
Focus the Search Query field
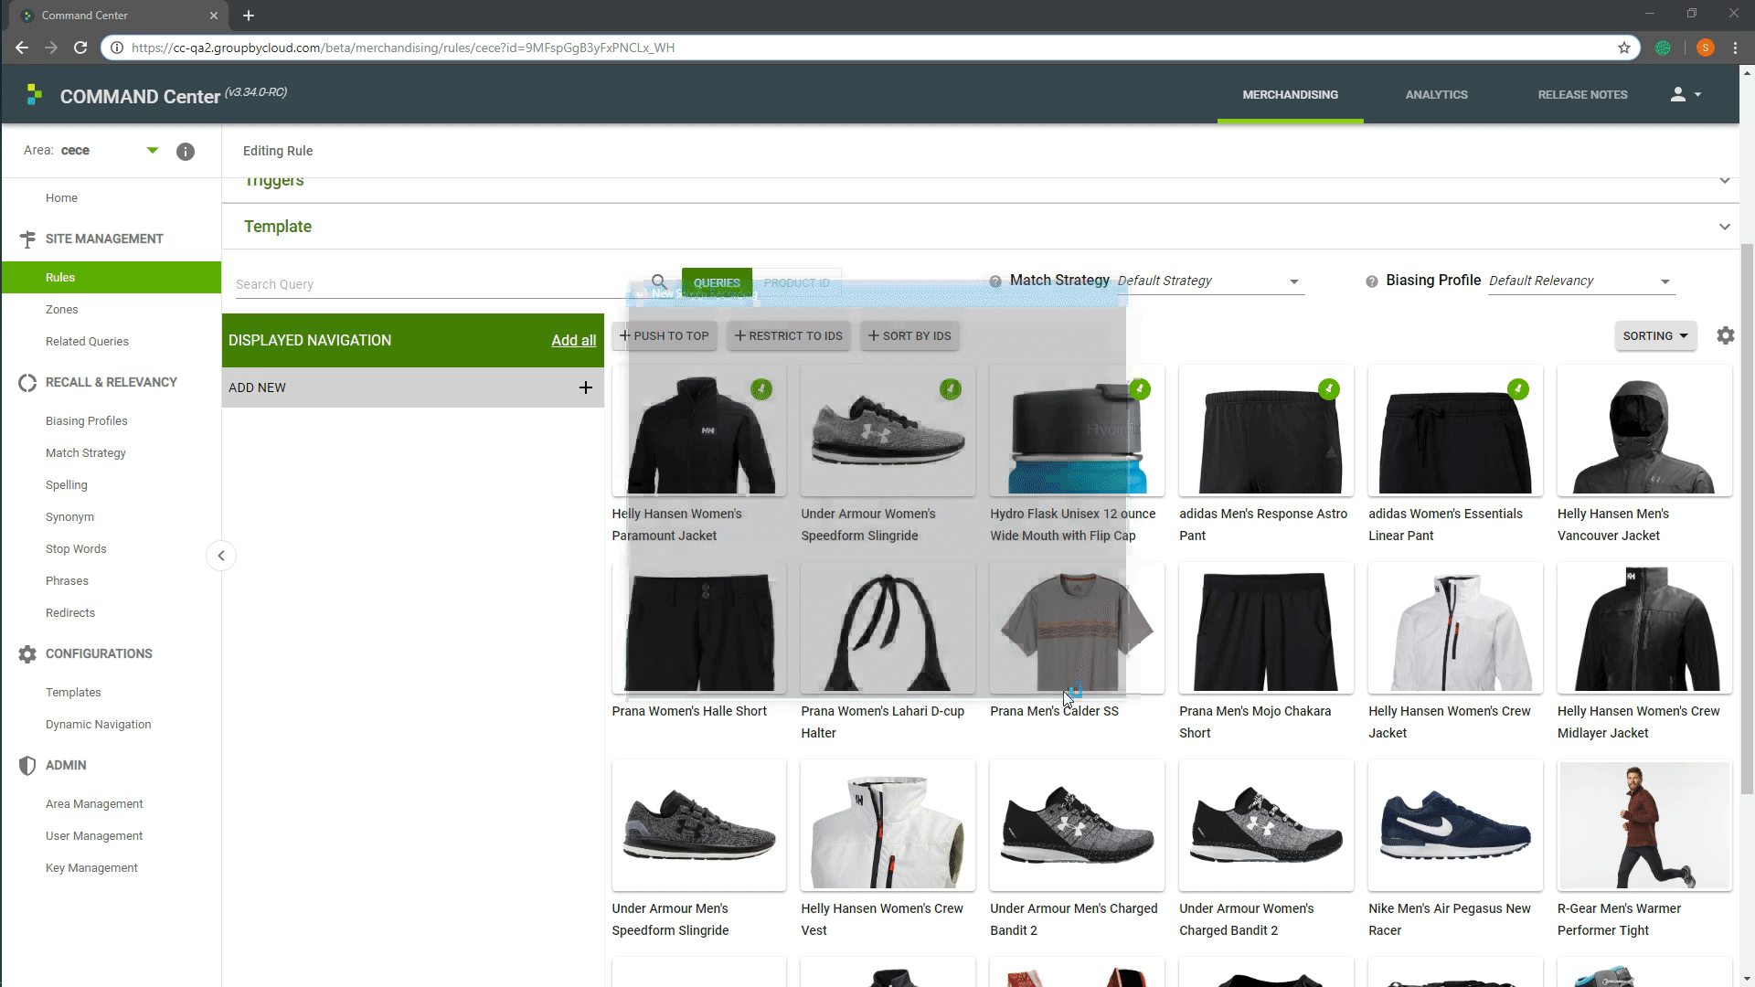tap(439, 284)
